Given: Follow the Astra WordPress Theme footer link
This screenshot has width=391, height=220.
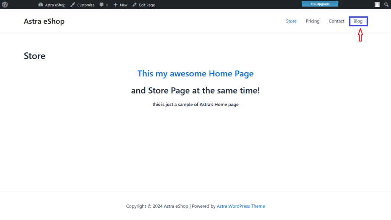Looking at the screenshot, I should pos(241,206).
